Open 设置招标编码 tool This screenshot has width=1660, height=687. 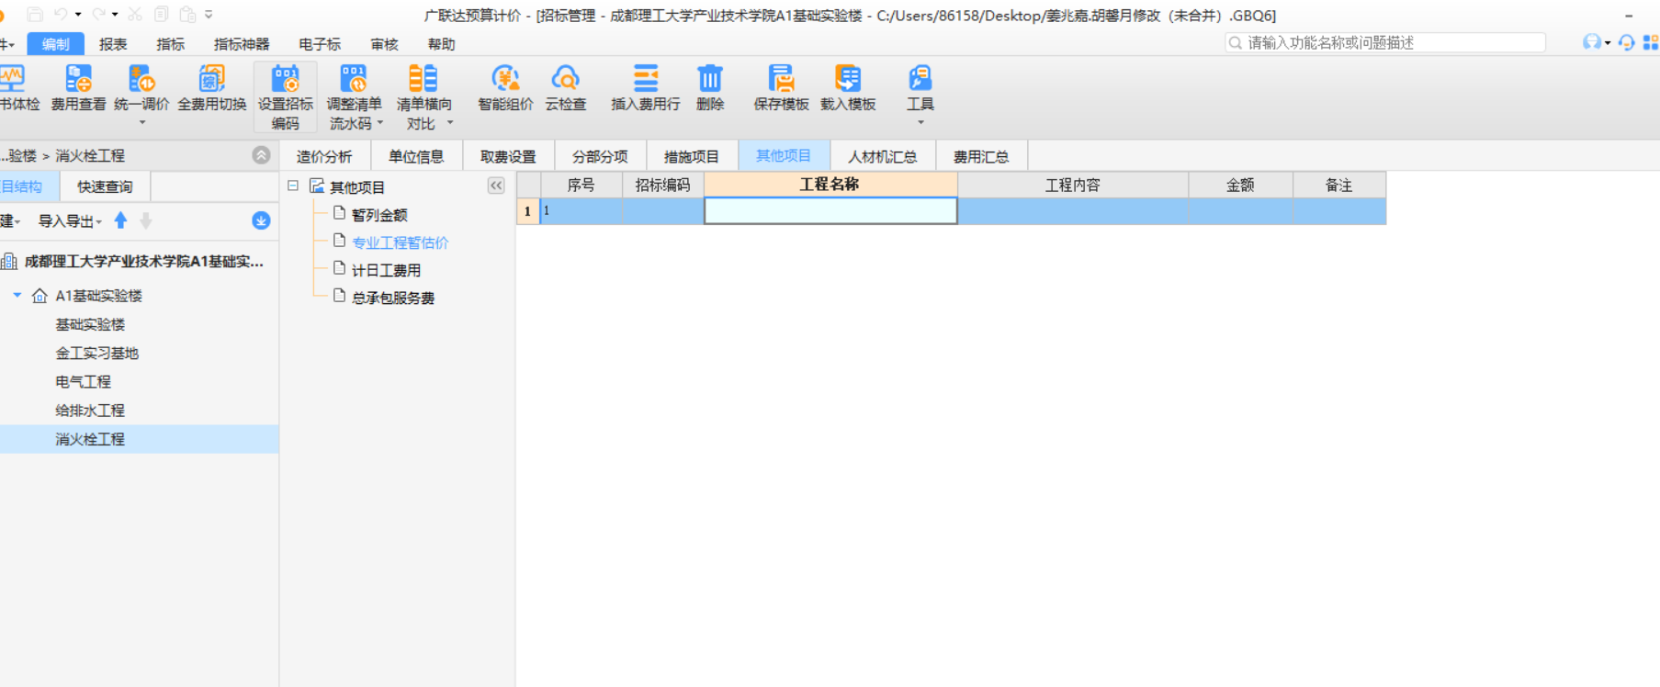pos(286,97)
